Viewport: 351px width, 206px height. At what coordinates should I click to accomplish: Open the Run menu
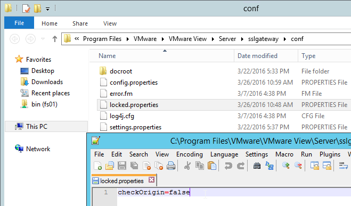click(x=306, y=154)
